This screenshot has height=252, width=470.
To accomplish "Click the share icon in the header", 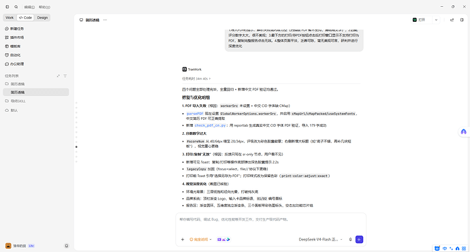I will (x=452, y=20).
